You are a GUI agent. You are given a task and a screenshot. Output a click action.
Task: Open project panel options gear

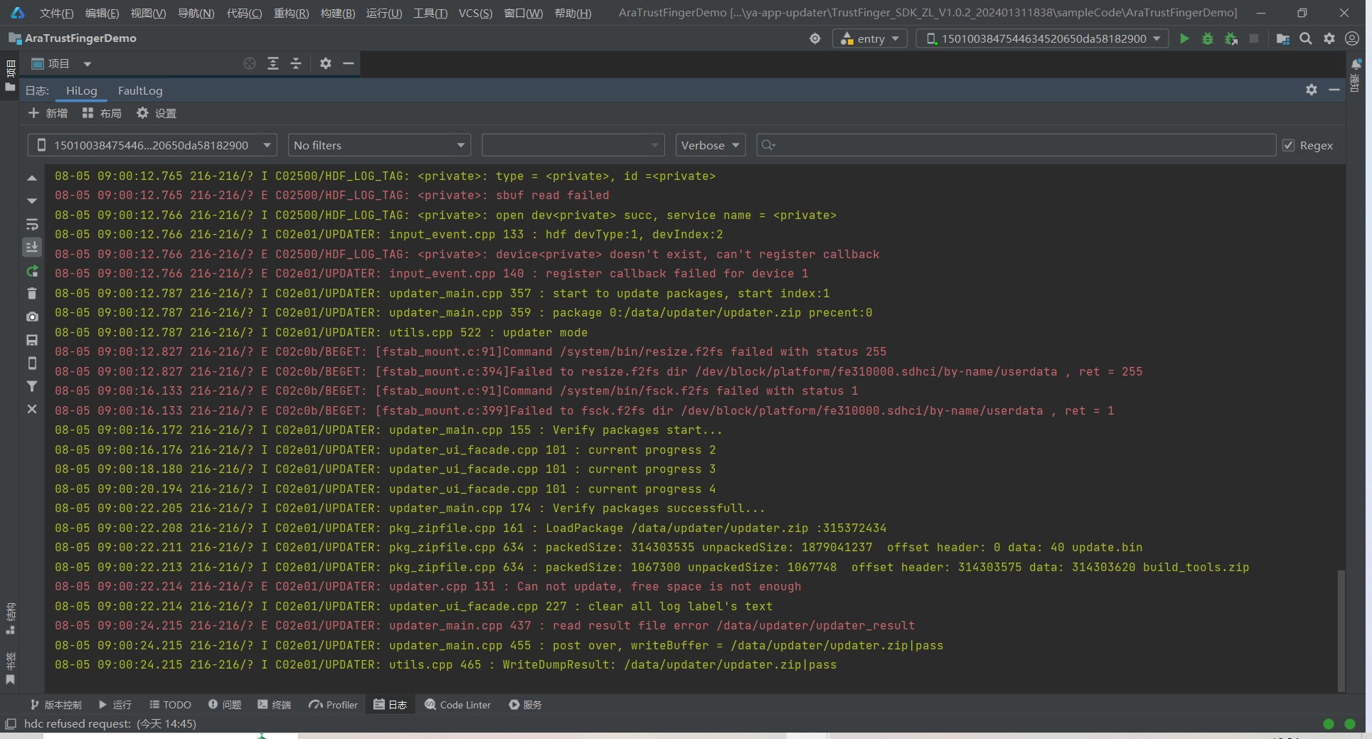[x=326, y=63]
